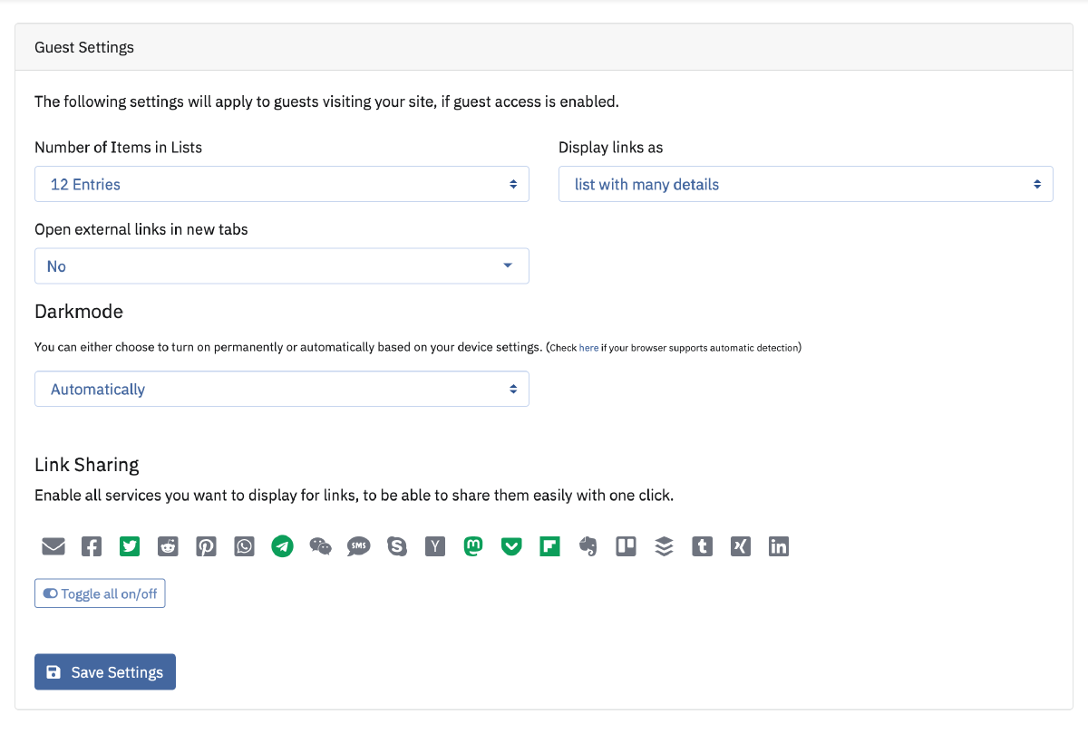Click the WhatsApp sharing icon

click(x=244, y=546)
